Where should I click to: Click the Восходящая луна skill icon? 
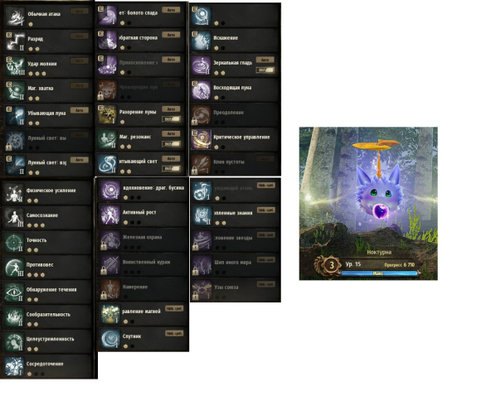[x=201, y=90]
